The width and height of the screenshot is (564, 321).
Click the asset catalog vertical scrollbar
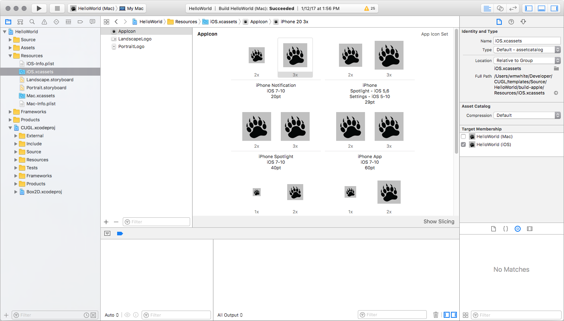coord(456,92)
